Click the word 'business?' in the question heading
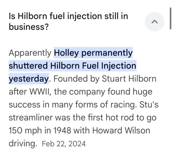Screen dimensions: 173x157 pos(29,27)
